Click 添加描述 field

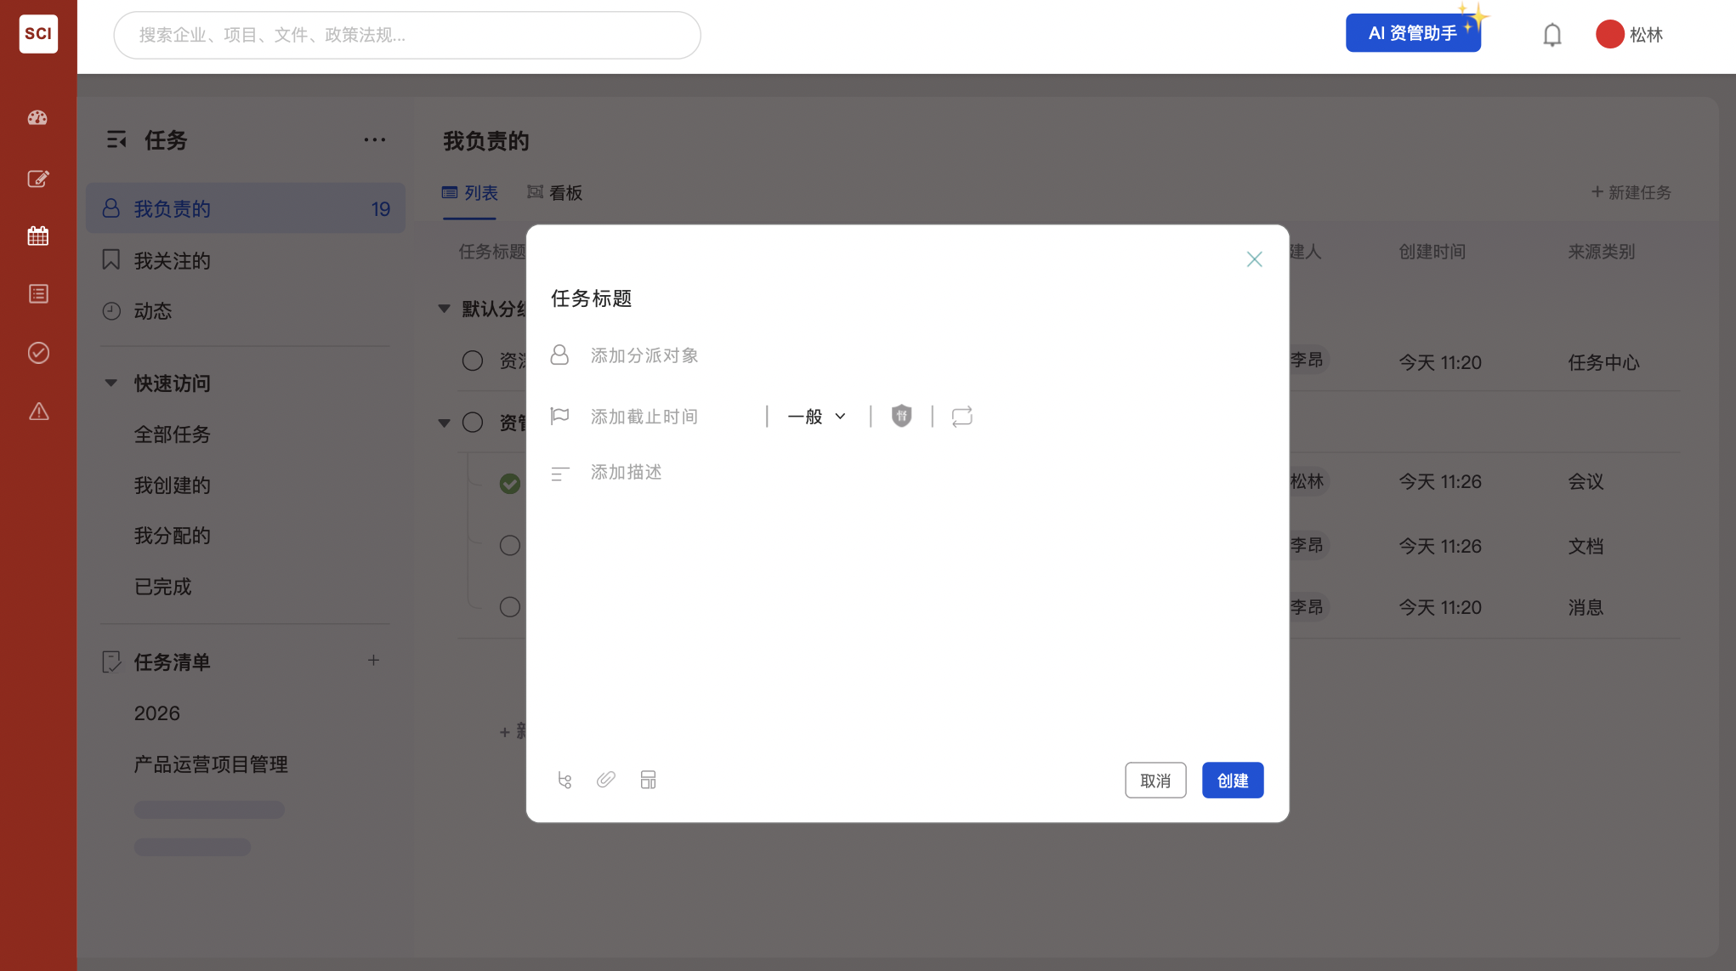pos(627,472)
